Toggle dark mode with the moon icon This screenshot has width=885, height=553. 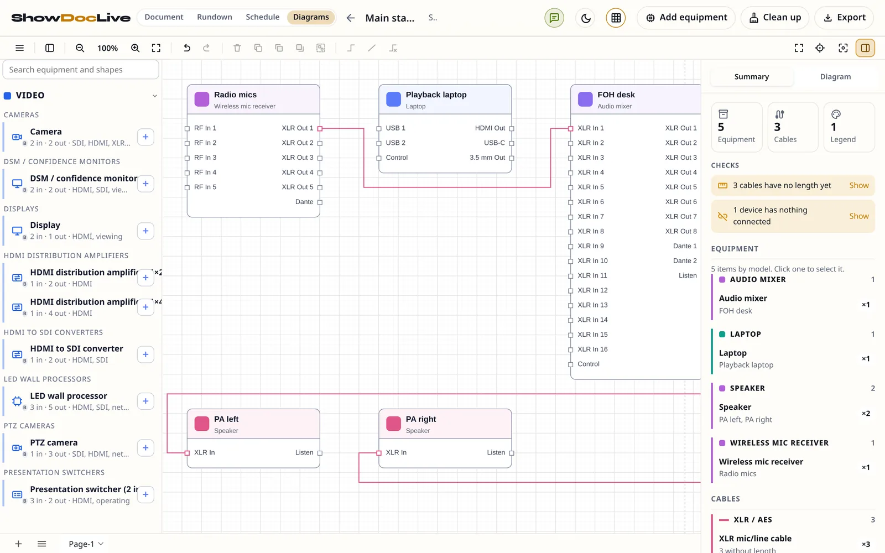coord(586,18)
